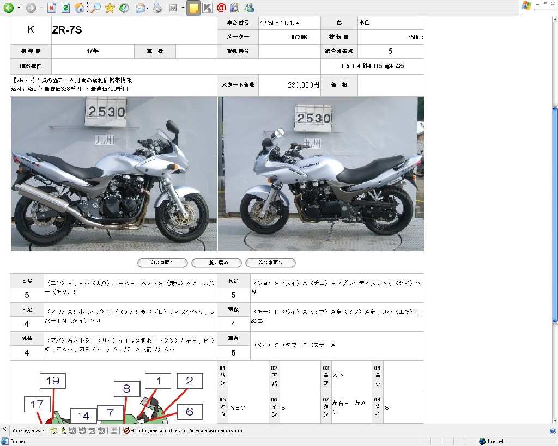Click diagram label number 6
This screenshot has height=446, width=558.
(x=190, y=412)
